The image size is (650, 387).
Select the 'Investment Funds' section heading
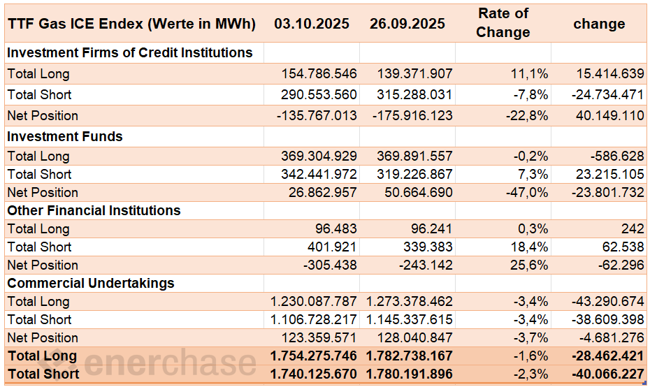pos(65,136)
